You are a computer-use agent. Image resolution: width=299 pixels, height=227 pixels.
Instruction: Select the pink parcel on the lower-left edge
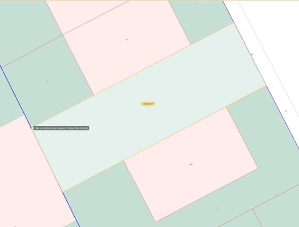coord(21,180)
